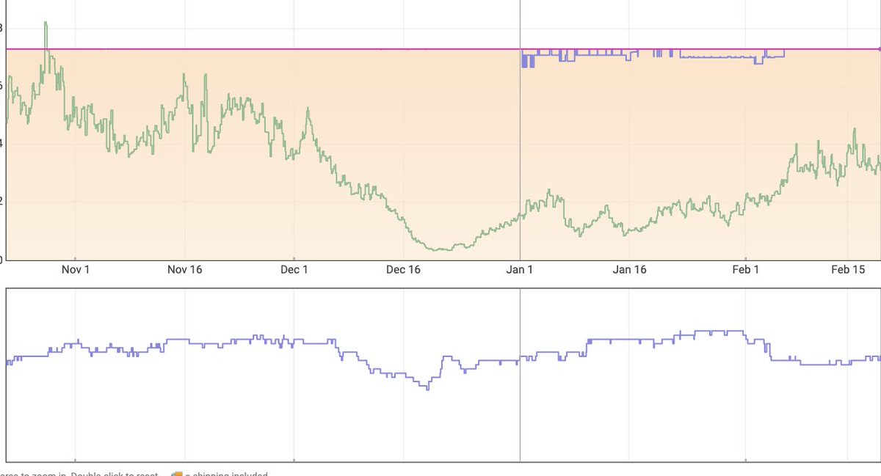Click the Feb 1 date label
Screen dimensions: 881x476
click(x=746, y=270)
